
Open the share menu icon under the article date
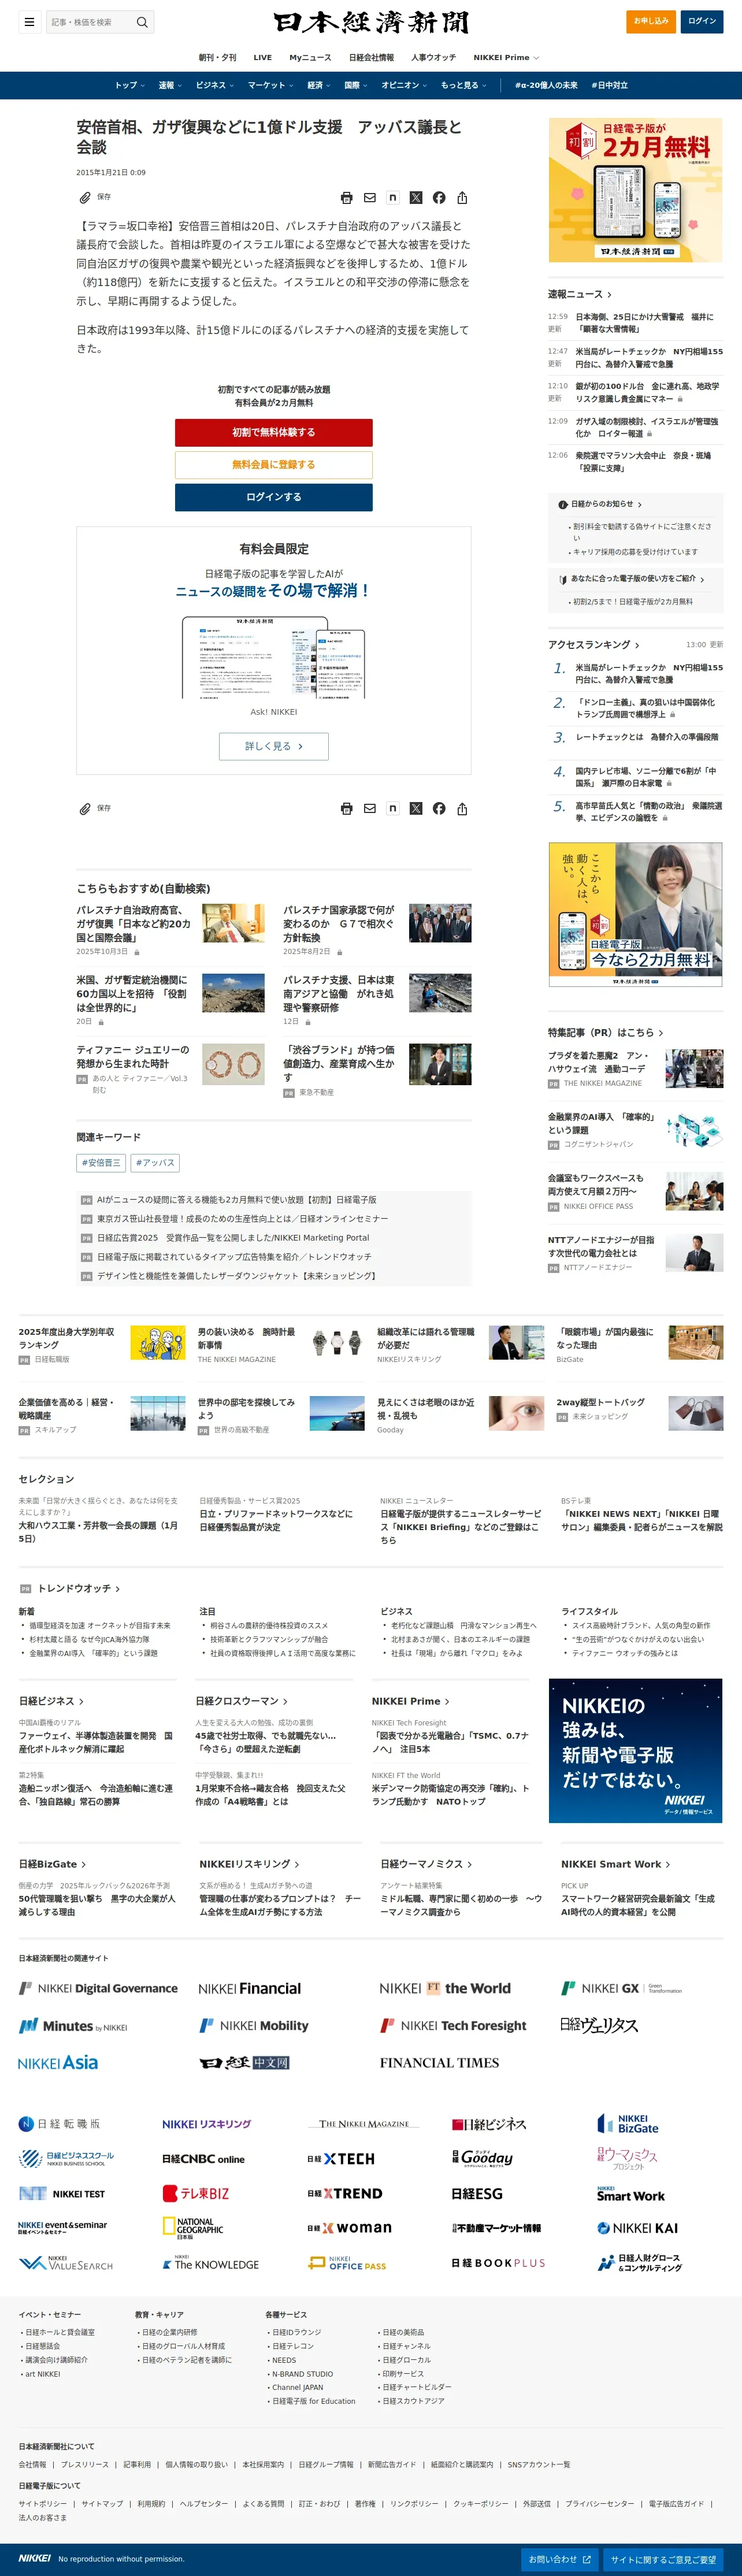462,198
